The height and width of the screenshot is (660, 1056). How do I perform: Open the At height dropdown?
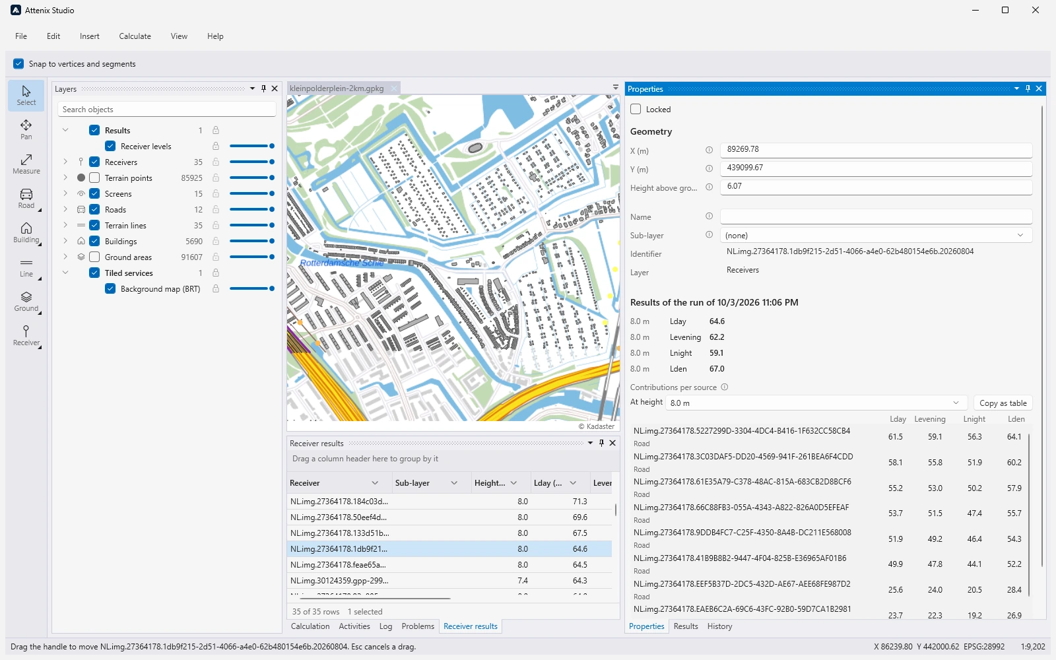pos(816,403)
